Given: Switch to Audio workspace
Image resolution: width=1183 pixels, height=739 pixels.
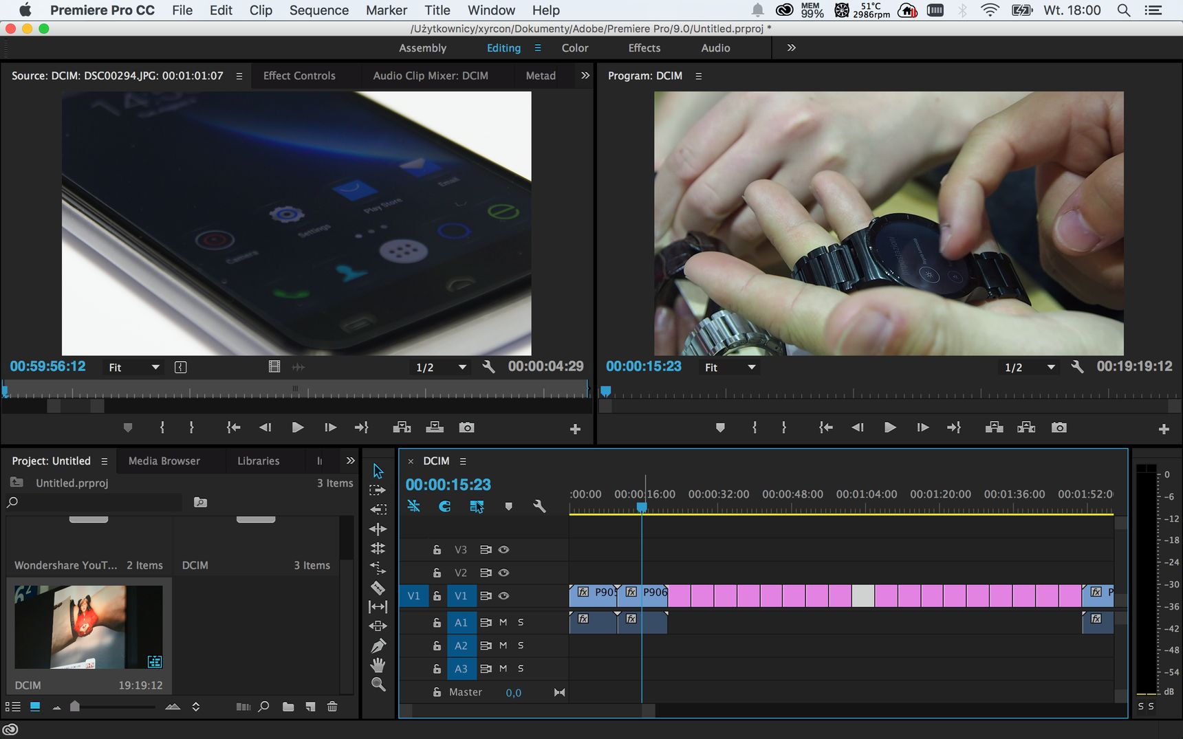Looking at the screenshot, I should click(715, 48).
